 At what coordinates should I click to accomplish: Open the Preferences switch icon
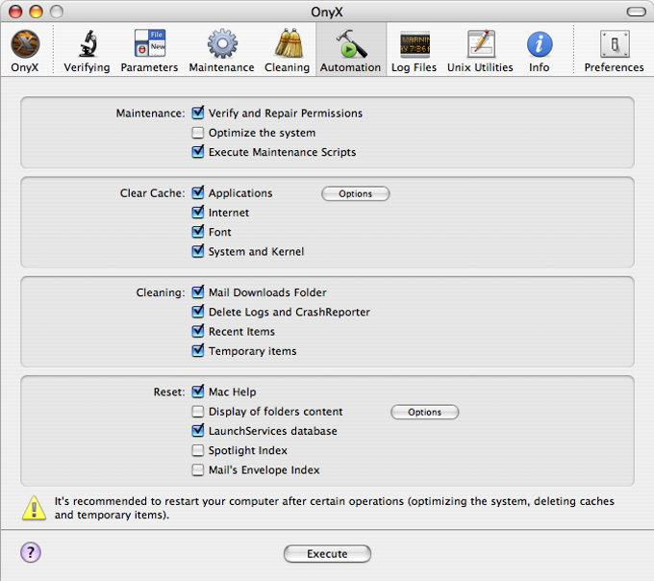pyautogui.click(x=615, y=44)
